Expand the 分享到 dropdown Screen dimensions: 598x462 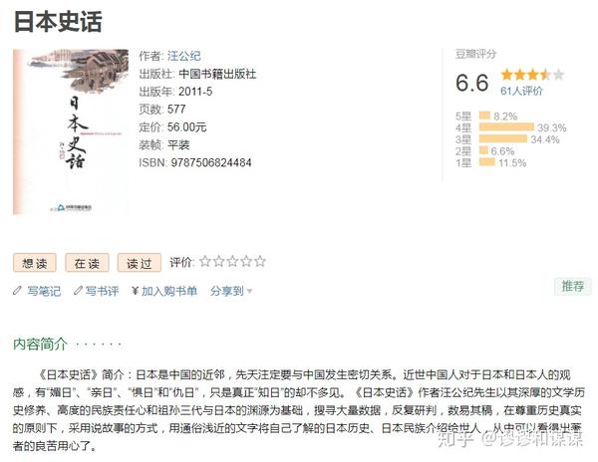click(x=227, y=291)
